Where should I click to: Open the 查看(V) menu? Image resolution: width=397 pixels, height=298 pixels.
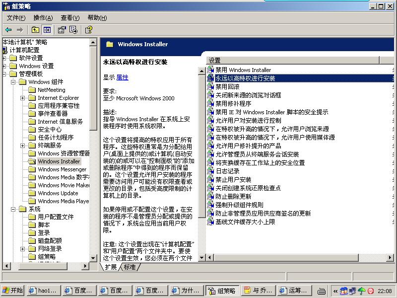70,18
